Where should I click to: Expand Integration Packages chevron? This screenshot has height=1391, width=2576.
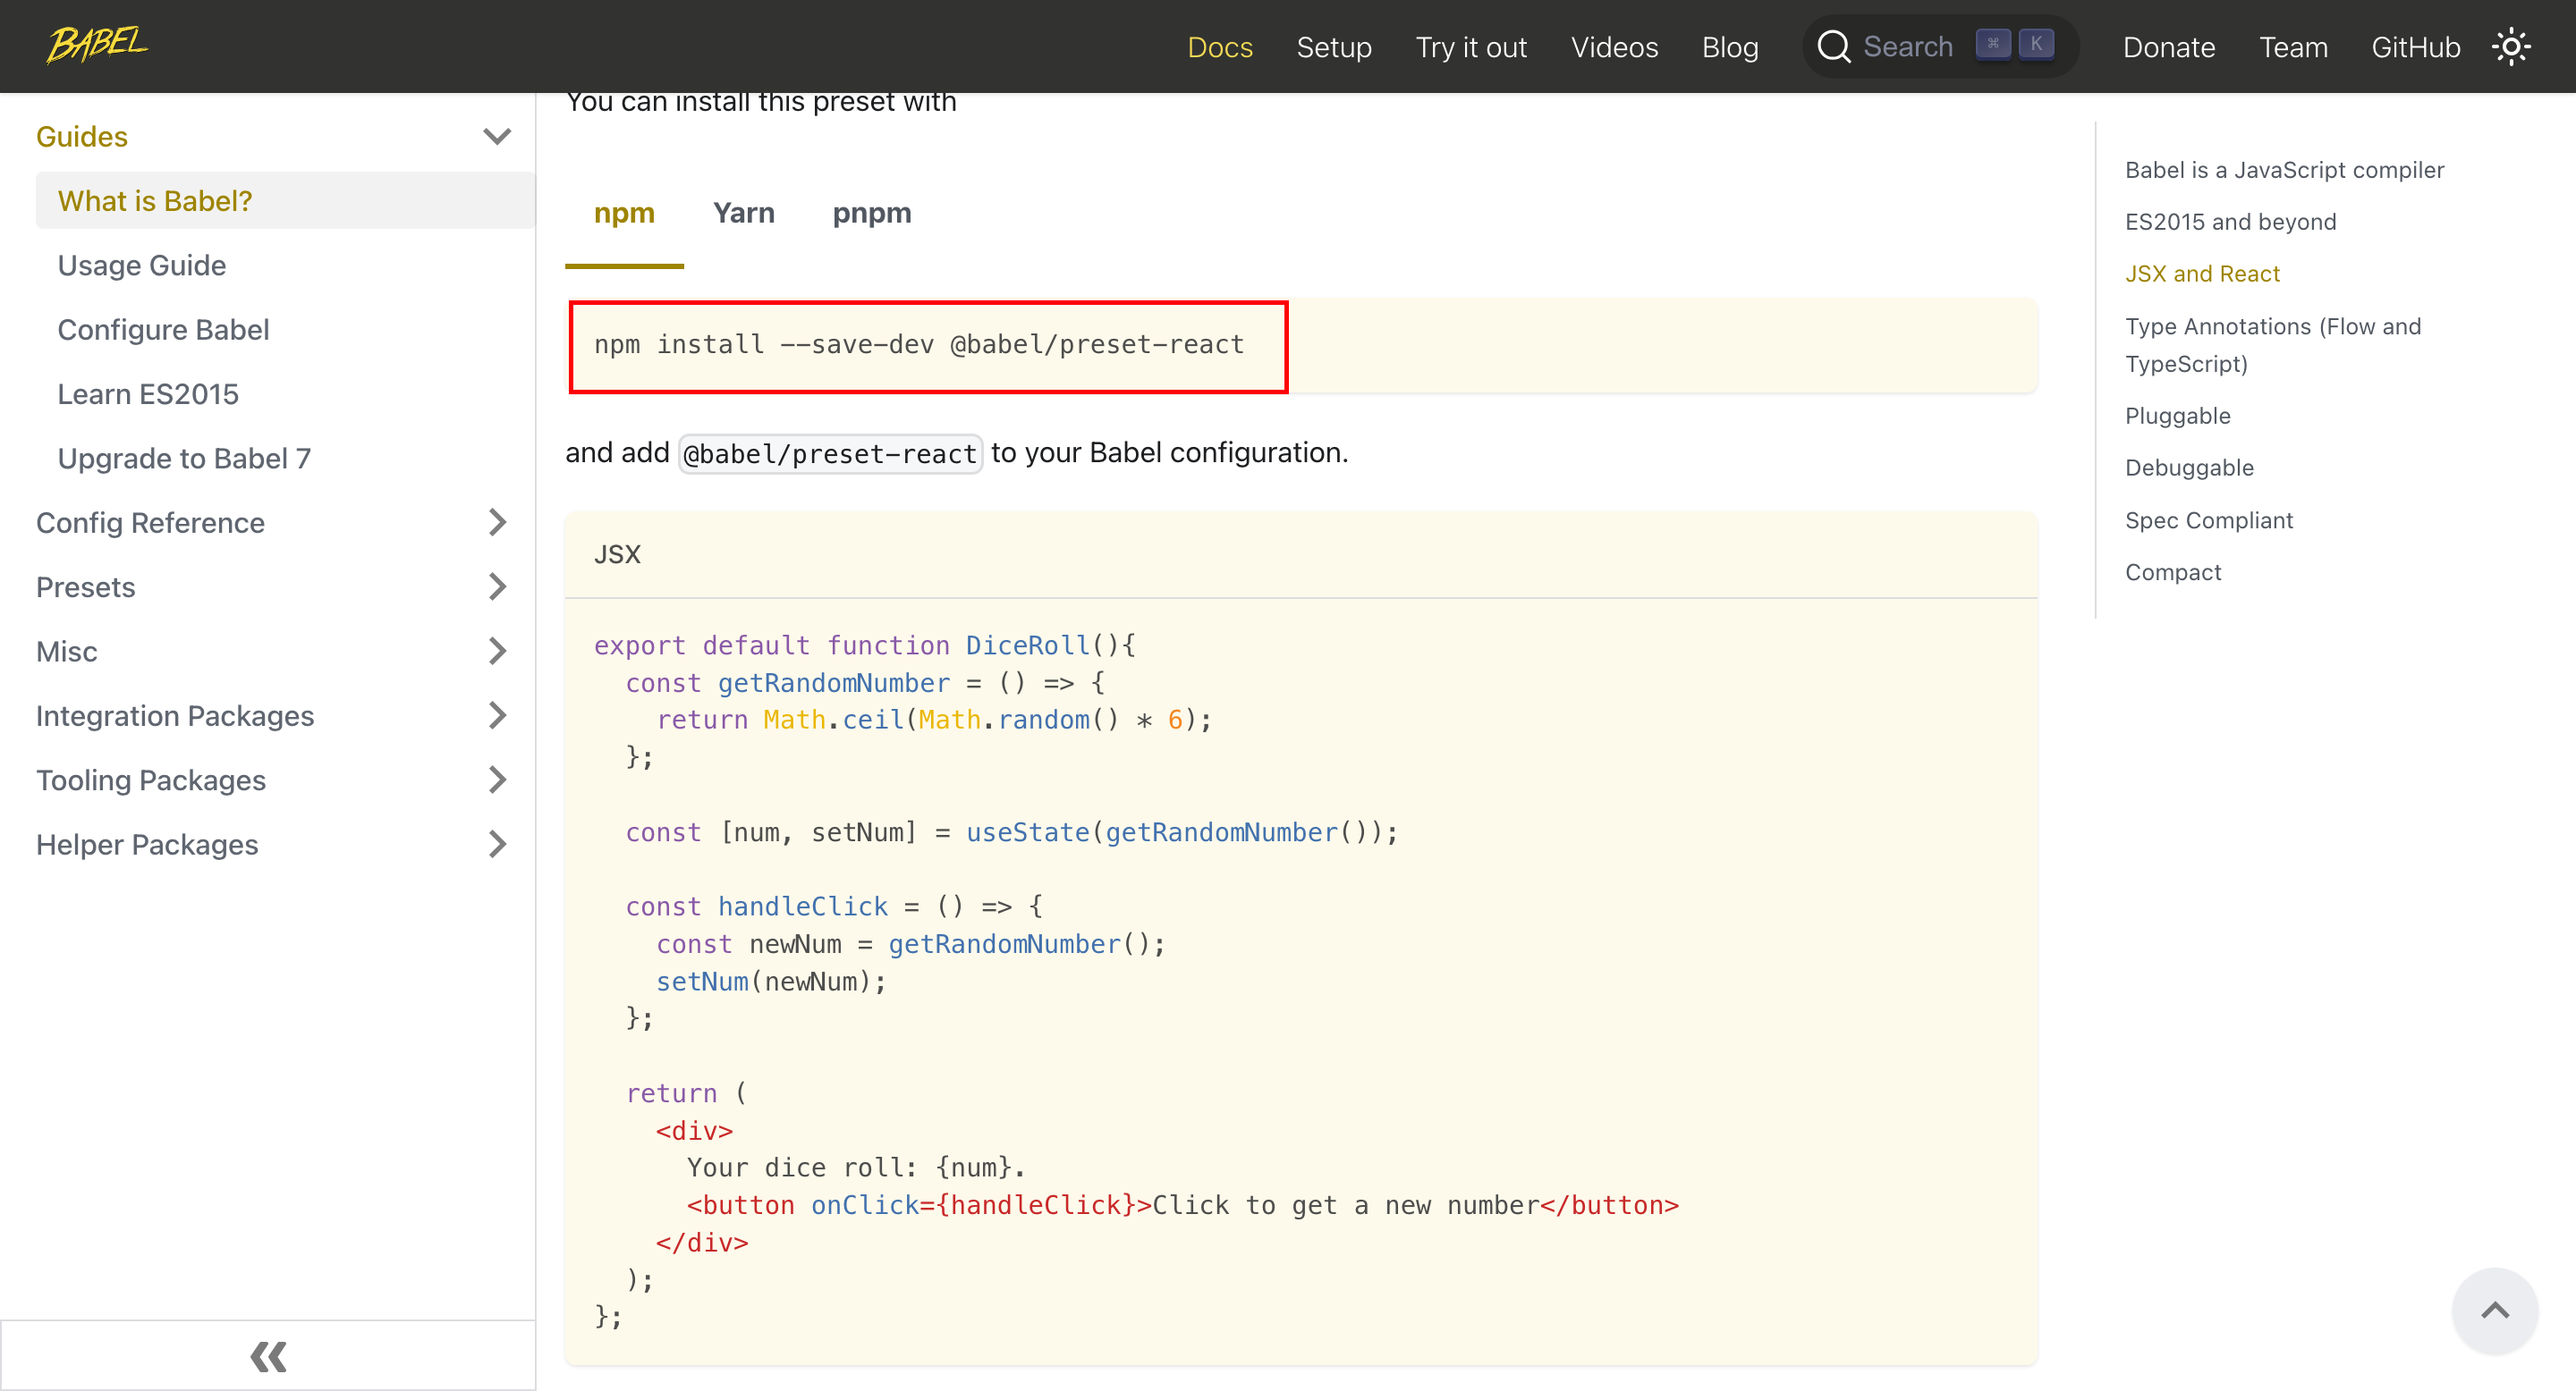click(497, 715)
